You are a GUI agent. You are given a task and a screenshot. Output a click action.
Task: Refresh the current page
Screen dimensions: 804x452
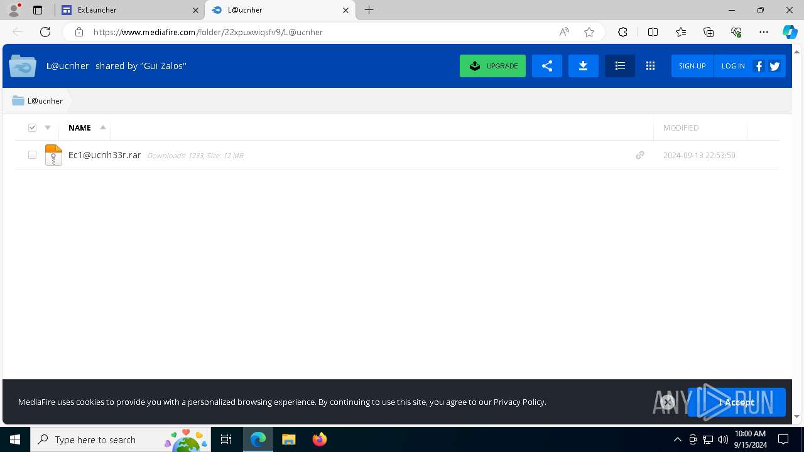(x=45, y=32)
